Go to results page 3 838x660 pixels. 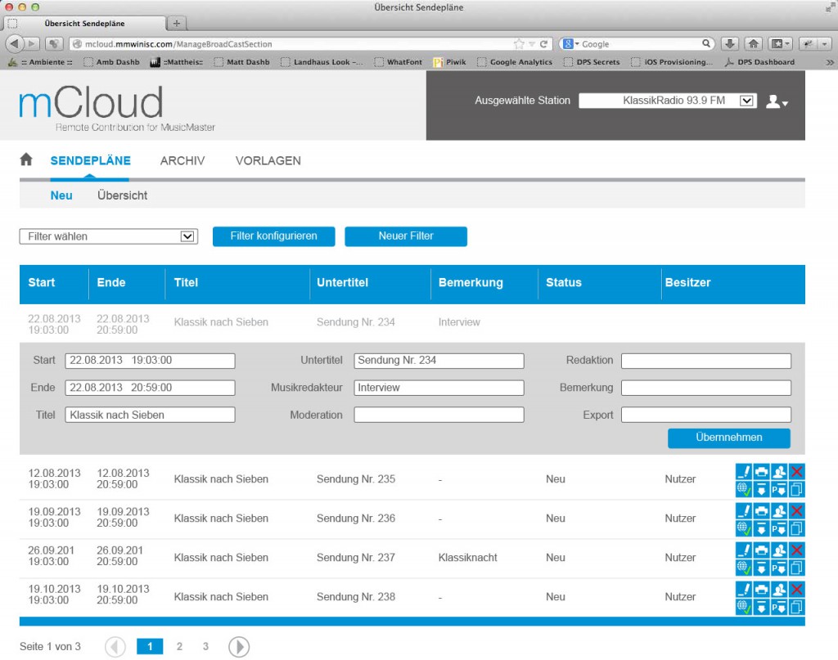point(205,646)
